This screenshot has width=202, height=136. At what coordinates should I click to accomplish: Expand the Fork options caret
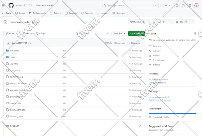click(x=170, y=22)
